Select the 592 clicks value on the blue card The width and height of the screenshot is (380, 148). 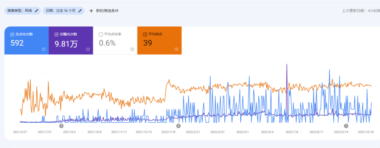coord(17,43)
